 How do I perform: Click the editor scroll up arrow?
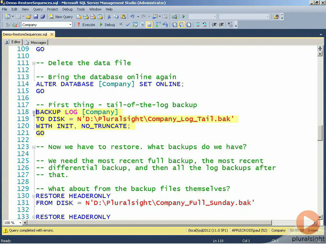320,54
